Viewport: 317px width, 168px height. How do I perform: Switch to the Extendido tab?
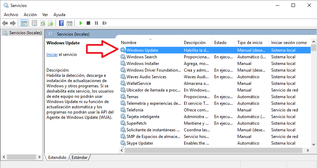point(57,157)
